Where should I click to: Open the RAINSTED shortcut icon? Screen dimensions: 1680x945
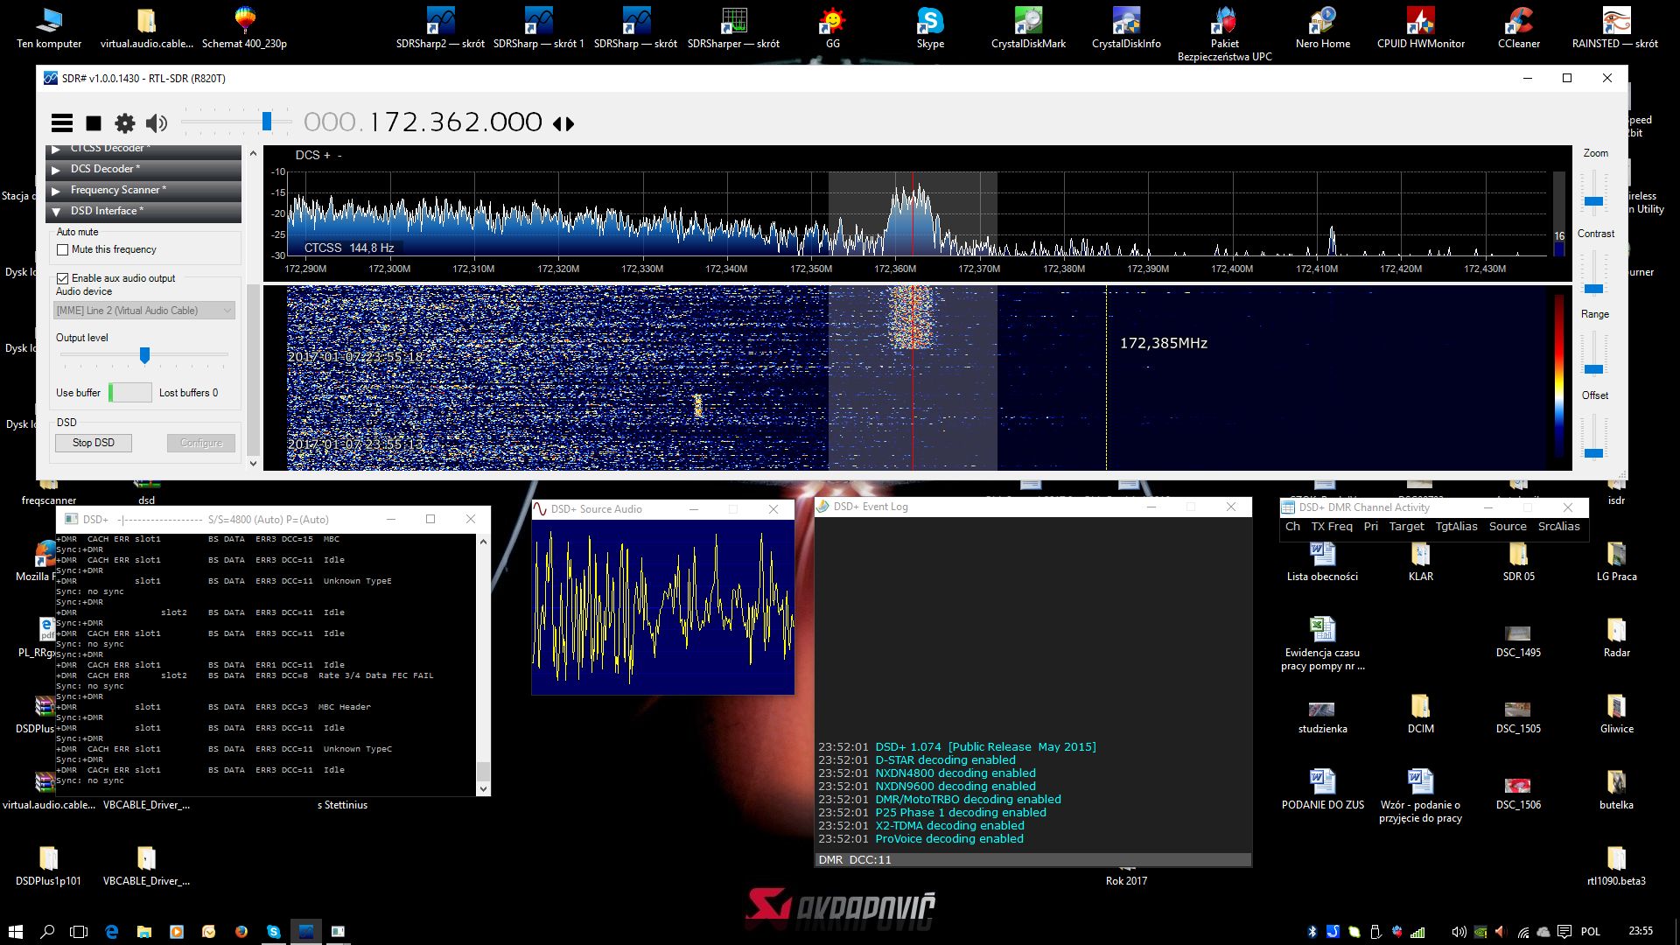[1615, 28]
